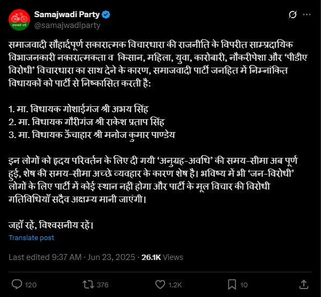Viewport: 321px width, 297px height.
Task: Click the 26.1K Views count
Action: pos(162,257)
